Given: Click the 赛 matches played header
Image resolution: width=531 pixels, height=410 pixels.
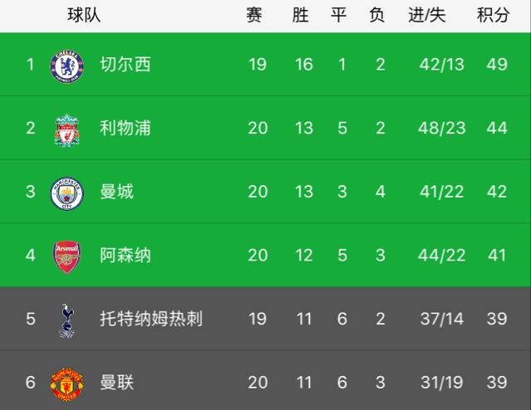Looking at the screenshot, I should coord(254,15).
